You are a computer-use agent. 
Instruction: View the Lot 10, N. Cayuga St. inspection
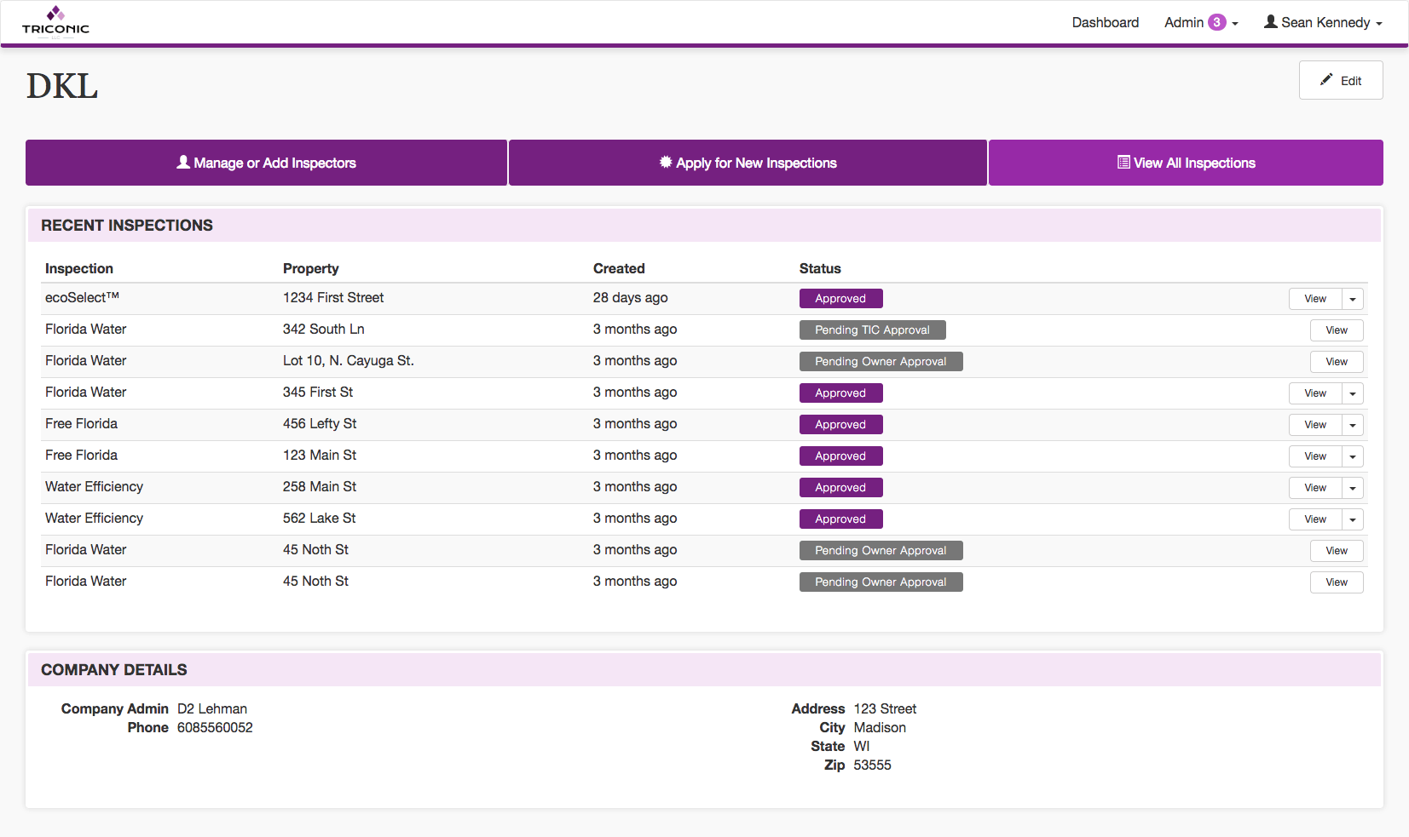(1337, 362)
